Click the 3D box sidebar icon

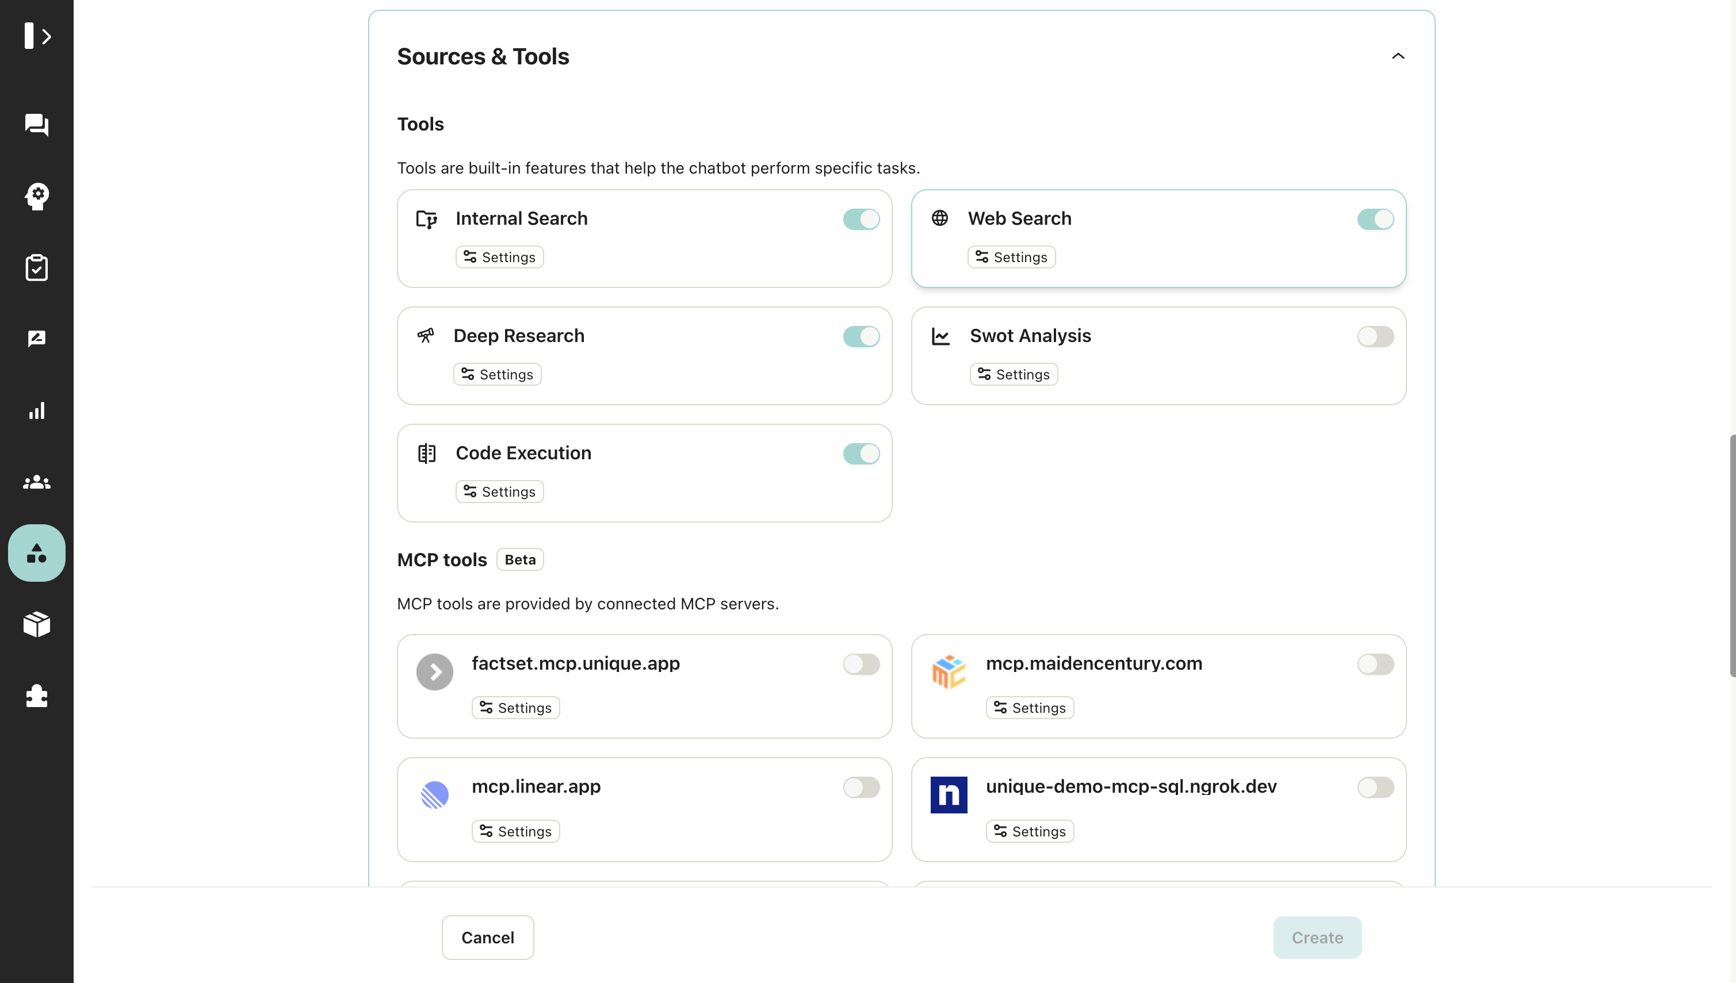coord(36,624)
